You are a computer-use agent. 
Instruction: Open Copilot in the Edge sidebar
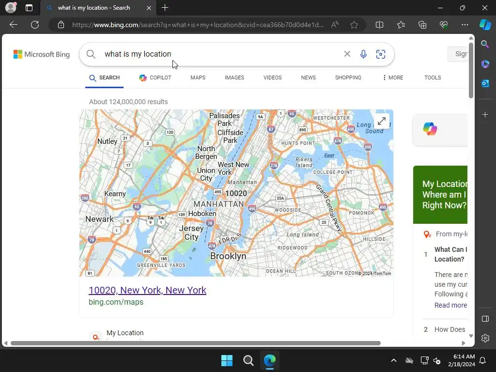(x=485, y=25)
